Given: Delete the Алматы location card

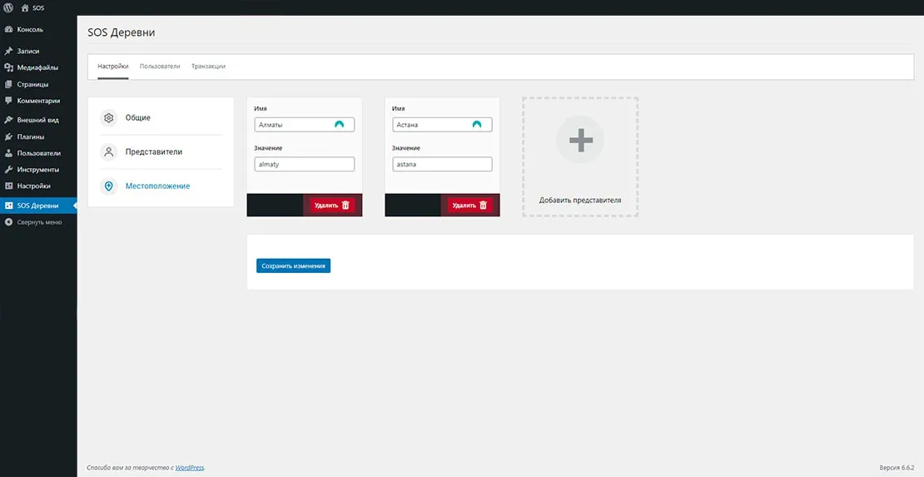Looking at the screenshot, I should pos(332,205).
